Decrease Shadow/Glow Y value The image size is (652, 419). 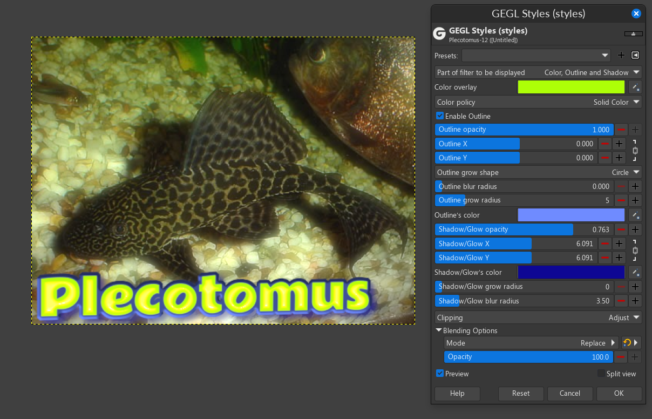click(x=605, y=258)
